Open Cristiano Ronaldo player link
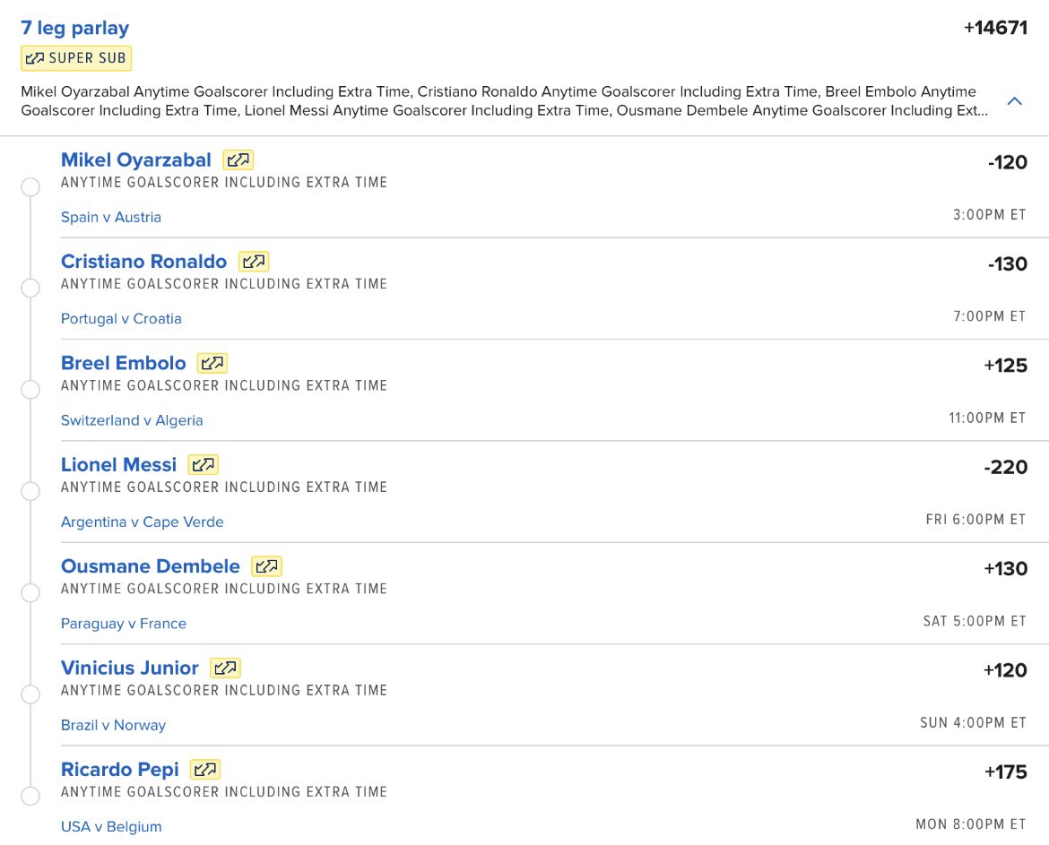Image resolution: width=1049 pixels, height=845 pixels. (143, 262)
